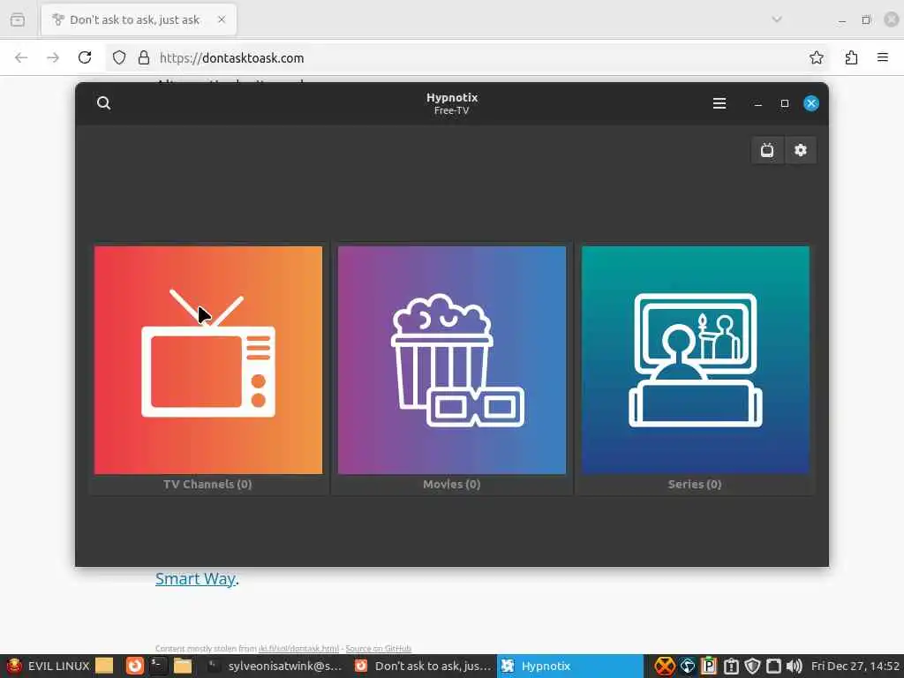
Task: Reload the page in the browser
Action: pyautogui.click(x=85, y=57)
